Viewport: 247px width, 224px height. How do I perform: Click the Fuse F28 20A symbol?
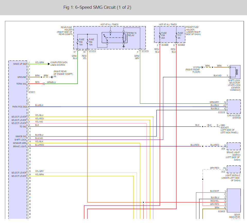(160, 35)
